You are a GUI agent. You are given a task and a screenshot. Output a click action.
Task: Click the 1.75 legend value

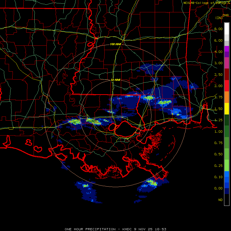218,97
